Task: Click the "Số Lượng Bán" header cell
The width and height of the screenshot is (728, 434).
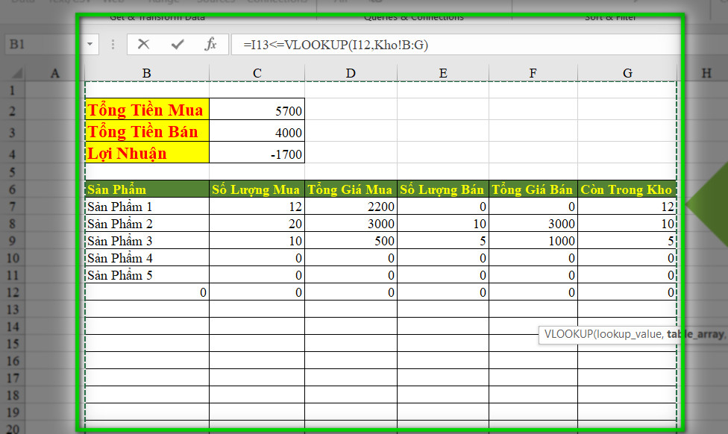Action: point(443,189)
